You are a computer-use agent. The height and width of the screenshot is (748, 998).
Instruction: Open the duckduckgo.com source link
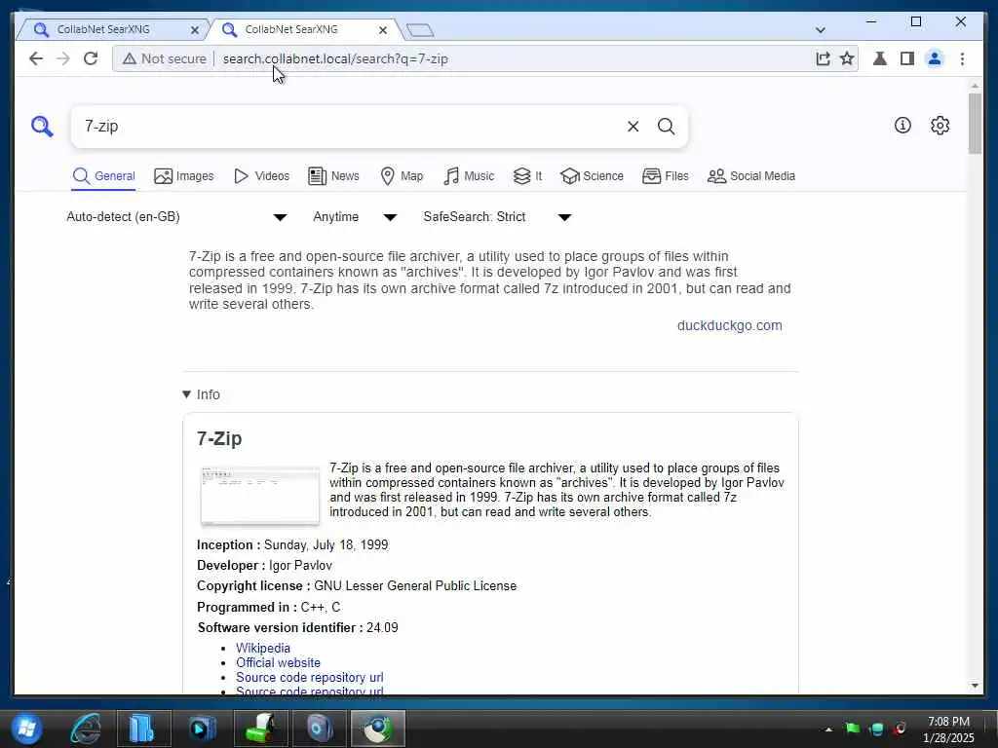tap(729, 325)
